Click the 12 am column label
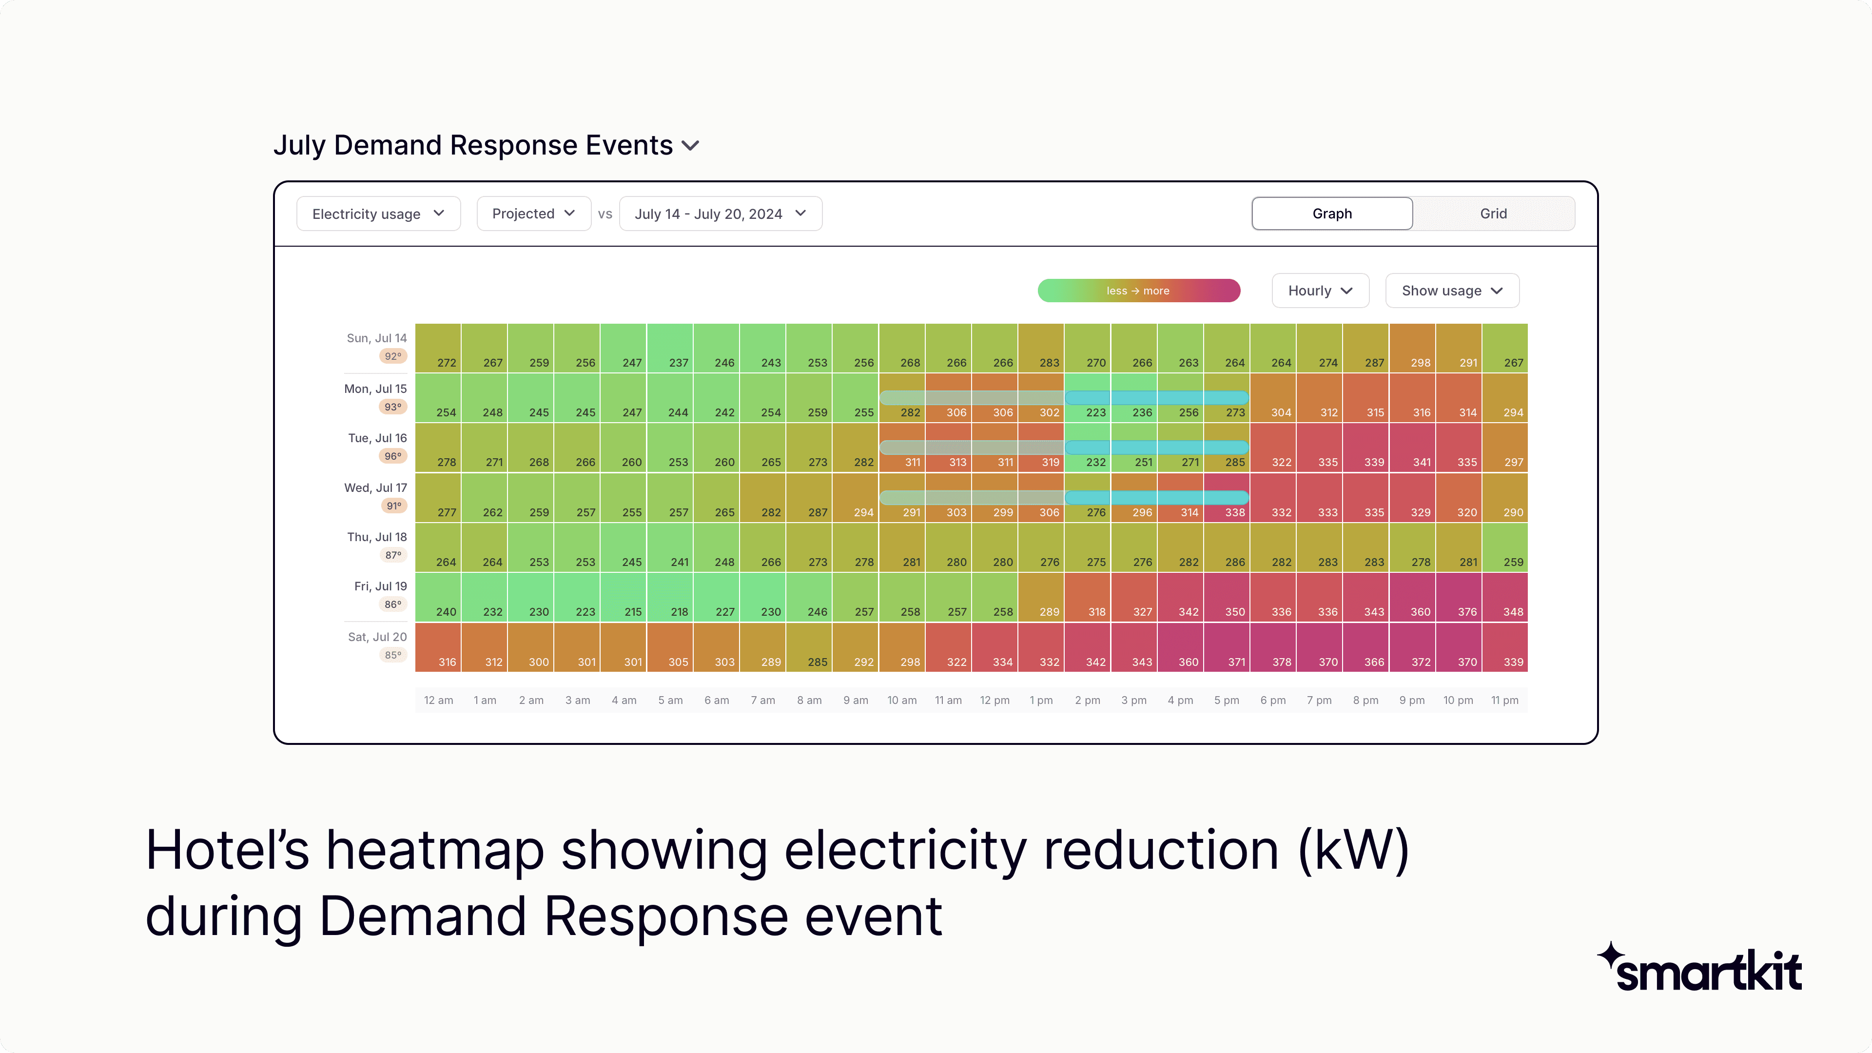The width and height of the screenshot is (1872, 1053). coord(438,700)
